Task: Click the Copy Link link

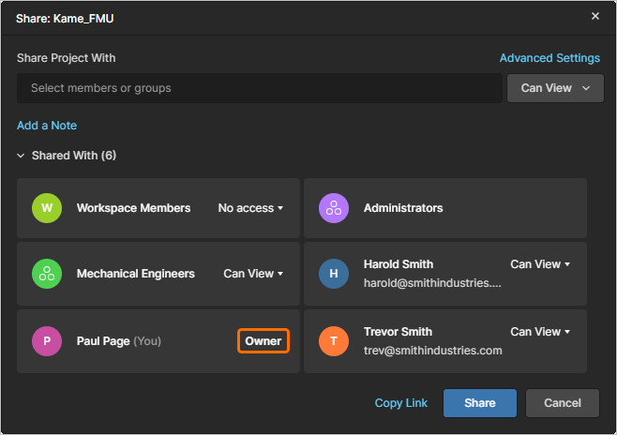Action: click(401, 403)
